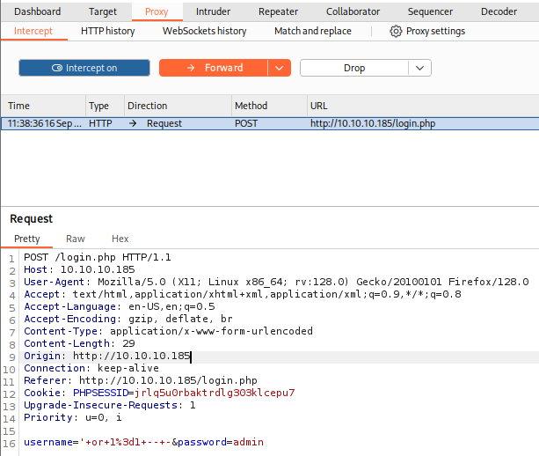Open the Collaborator tab
The image size is (539, 456).
coord(353,11)
